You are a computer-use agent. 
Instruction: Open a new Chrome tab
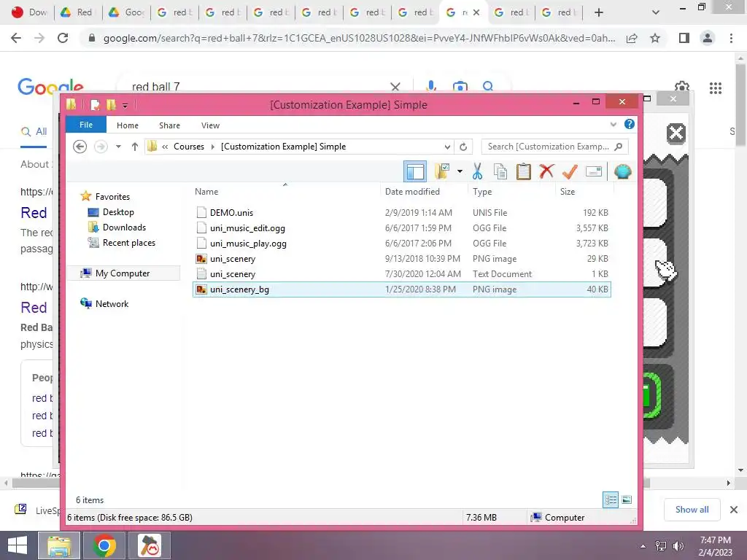tap(599, 12)
